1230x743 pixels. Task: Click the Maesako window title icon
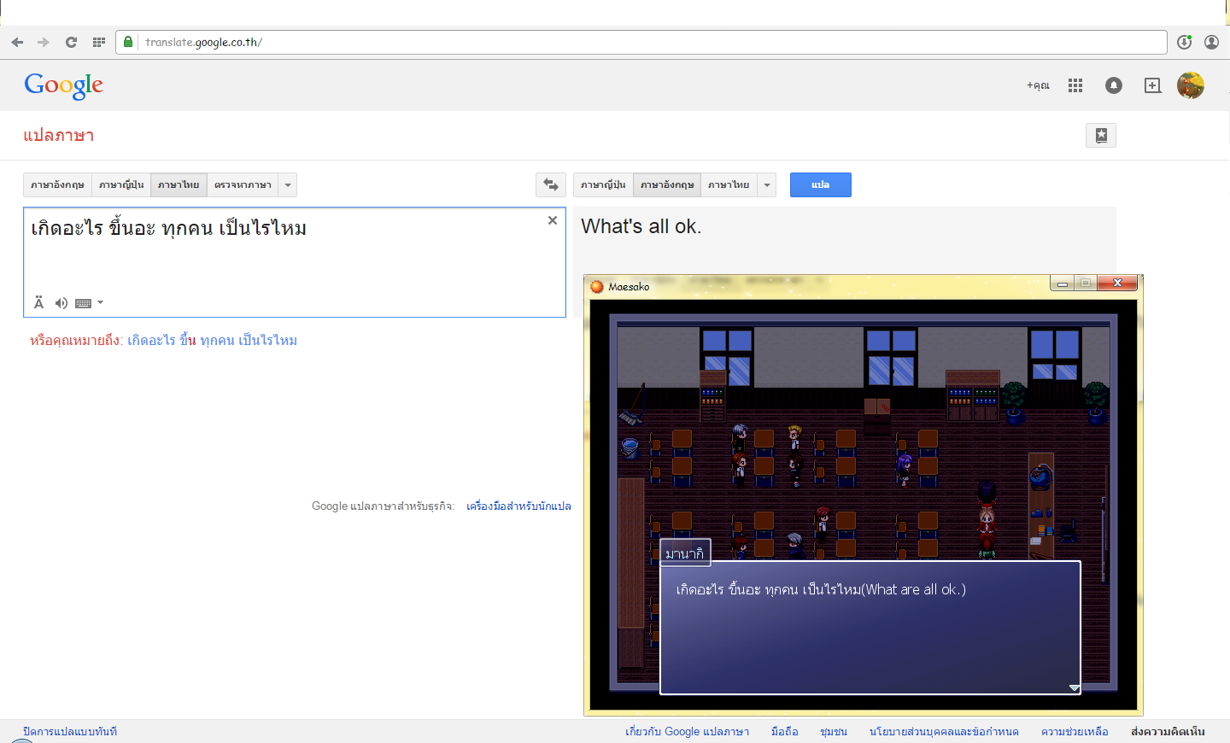[x=597, y=287]
